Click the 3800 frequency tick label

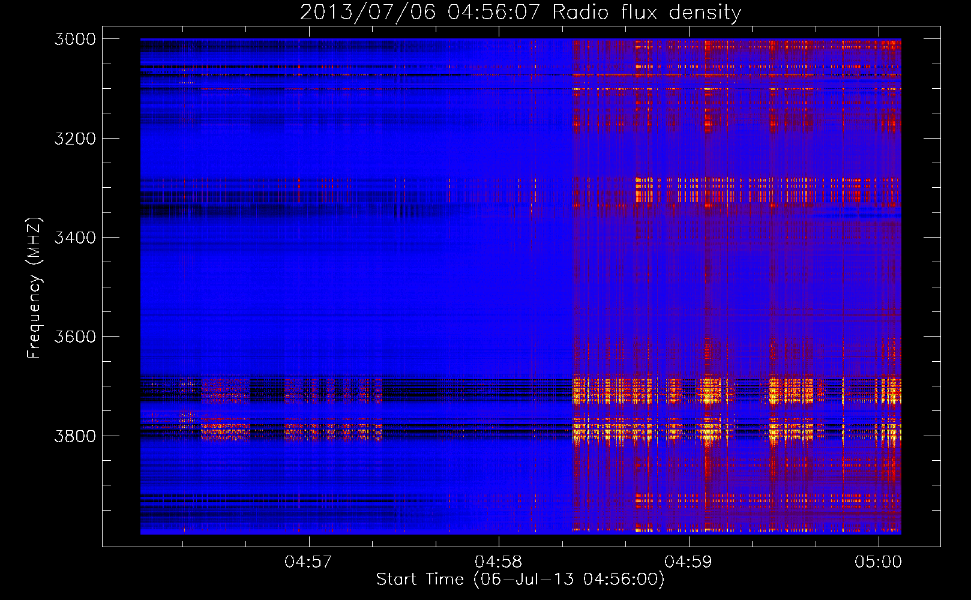(75, 436)
